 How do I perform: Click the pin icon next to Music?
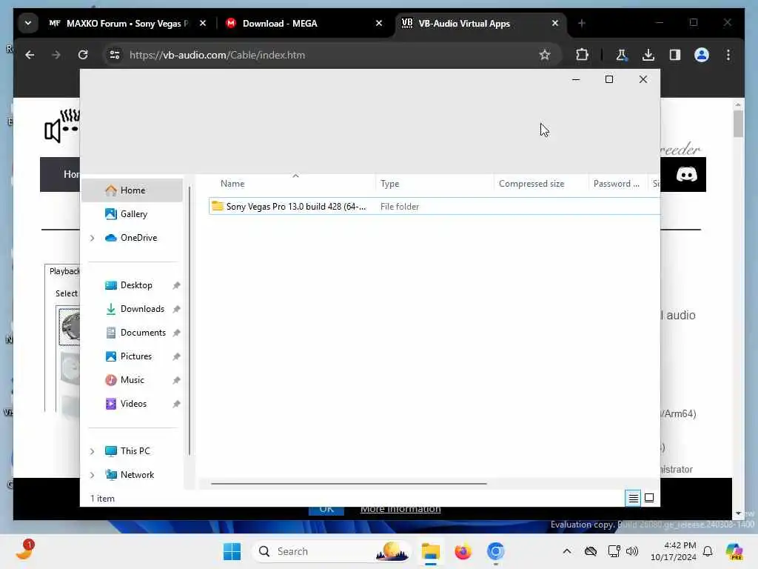[x=176, y=380]
